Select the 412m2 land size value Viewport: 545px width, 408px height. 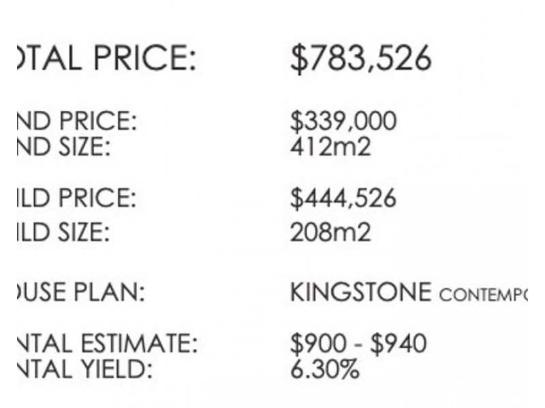click(330, 147)
